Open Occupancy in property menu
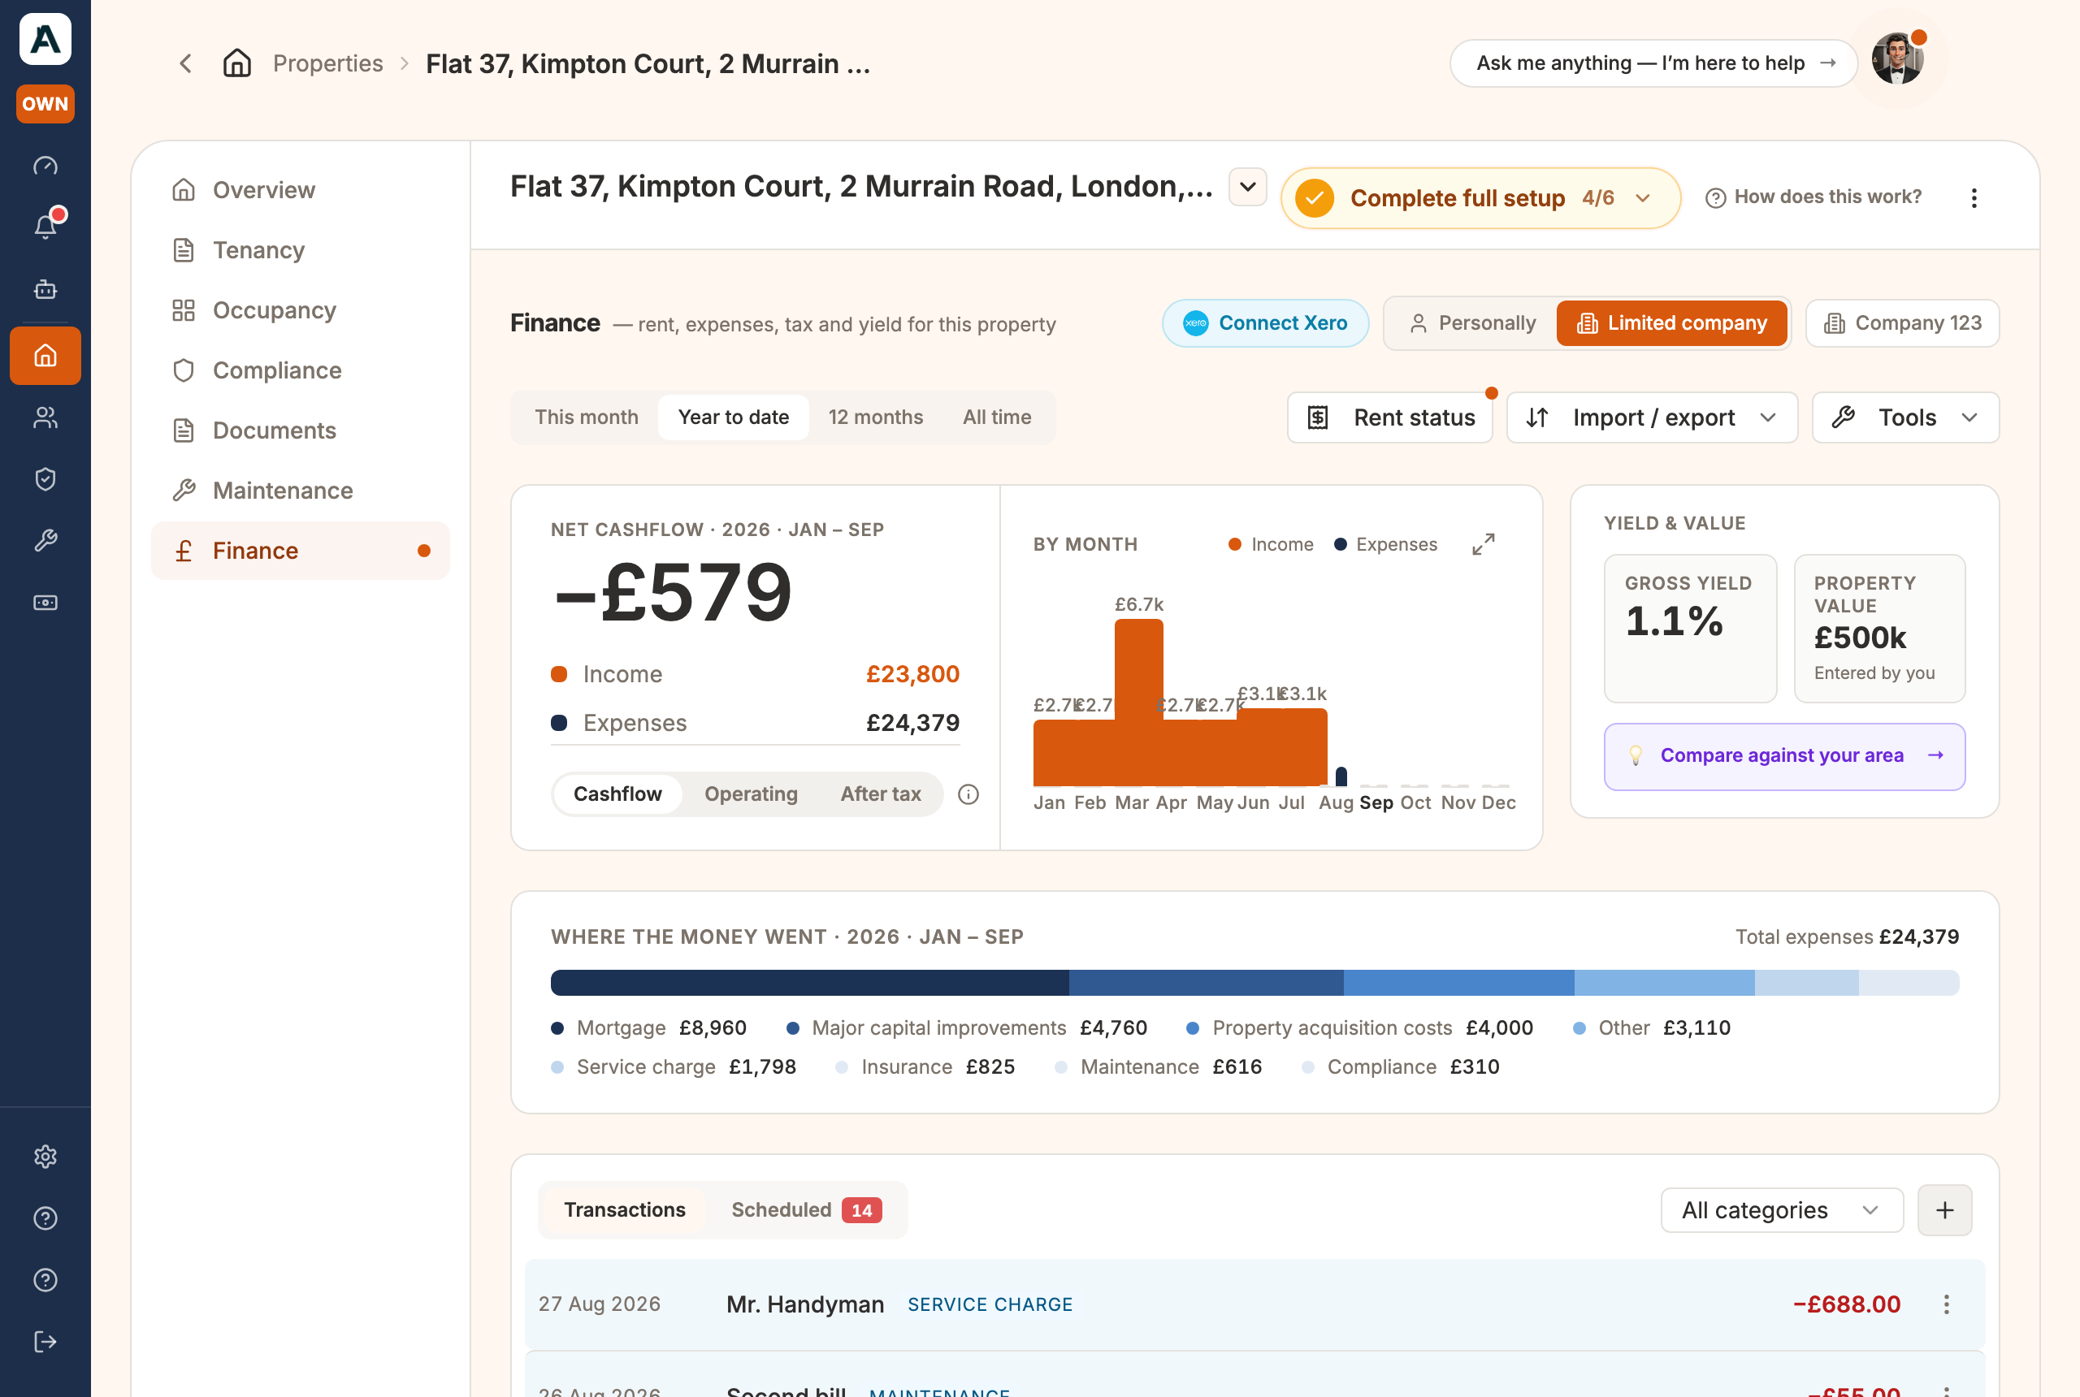Screen dimensions: 2080x1397 [x=301, y=310]
